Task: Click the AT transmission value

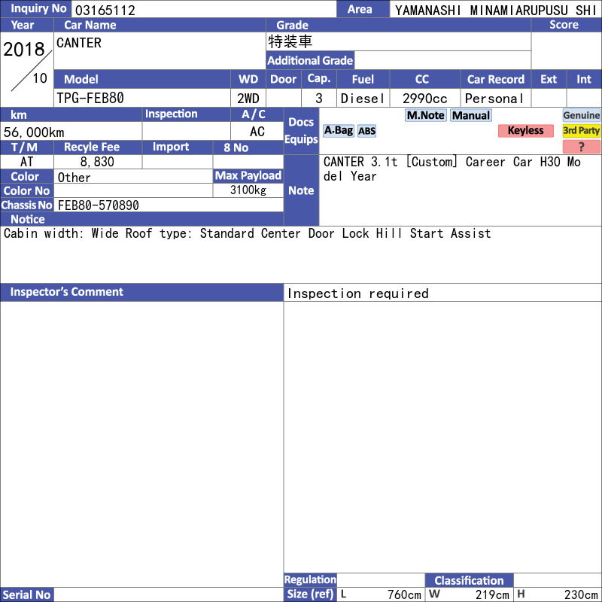Action: (x=27, y=162)
